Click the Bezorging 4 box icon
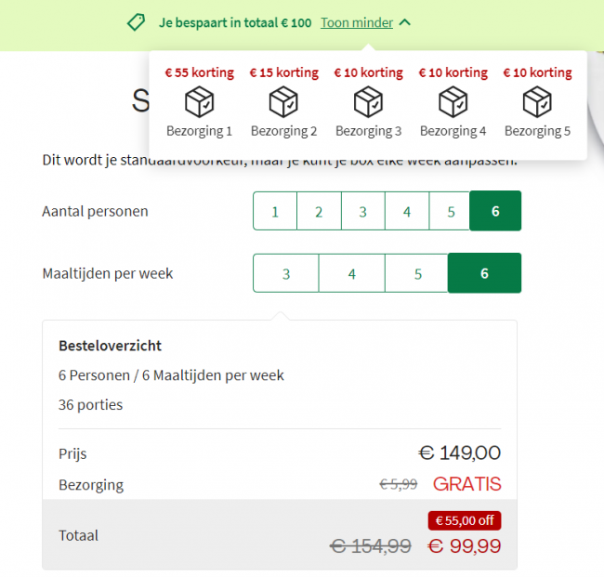The width and height of the screenshot is (604, 577). pyautogui.click(x=453, y=101)
